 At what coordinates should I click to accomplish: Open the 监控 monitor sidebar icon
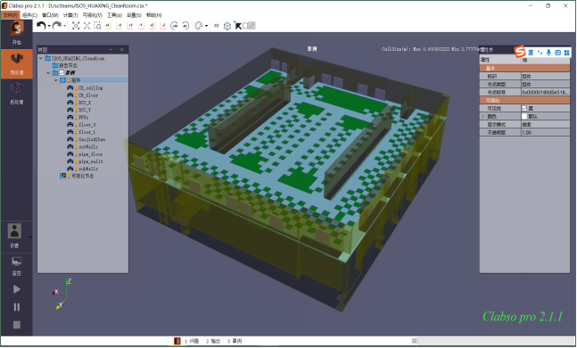pyautogui.click(x=17, y=266)
